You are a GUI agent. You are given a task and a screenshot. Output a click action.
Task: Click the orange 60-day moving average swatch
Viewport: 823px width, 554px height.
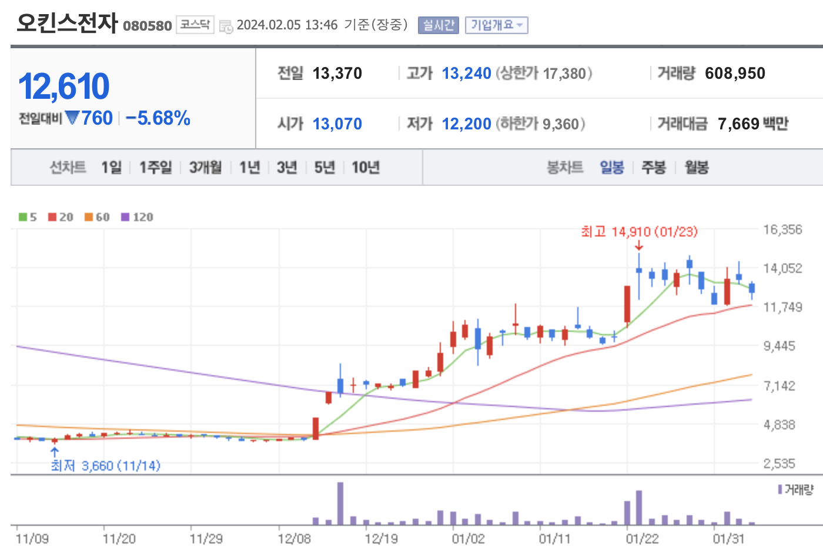tap(89, 217)
